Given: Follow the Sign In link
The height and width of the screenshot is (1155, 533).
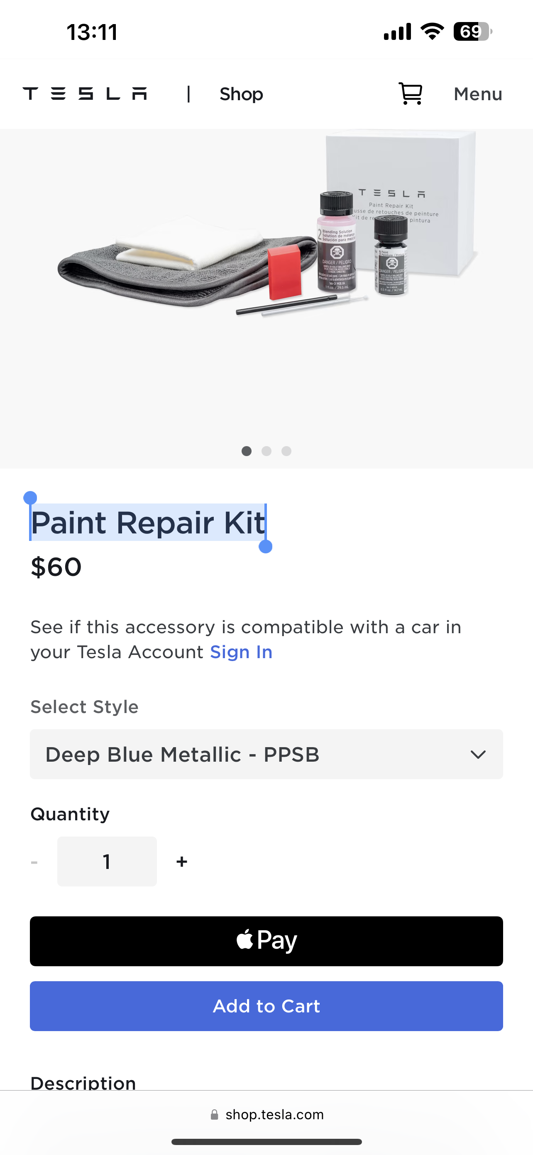Looking at the screenshot, I should point(241,652).
